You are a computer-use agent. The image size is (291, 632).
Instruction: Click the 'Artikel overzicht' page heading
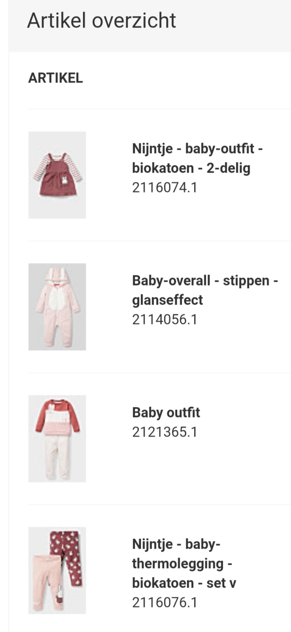click(102, 21)
